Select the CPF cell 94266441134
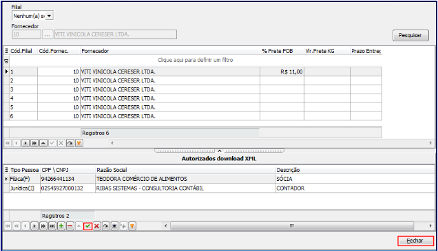This screenshot has height=251, width=438. pos(68,179)
